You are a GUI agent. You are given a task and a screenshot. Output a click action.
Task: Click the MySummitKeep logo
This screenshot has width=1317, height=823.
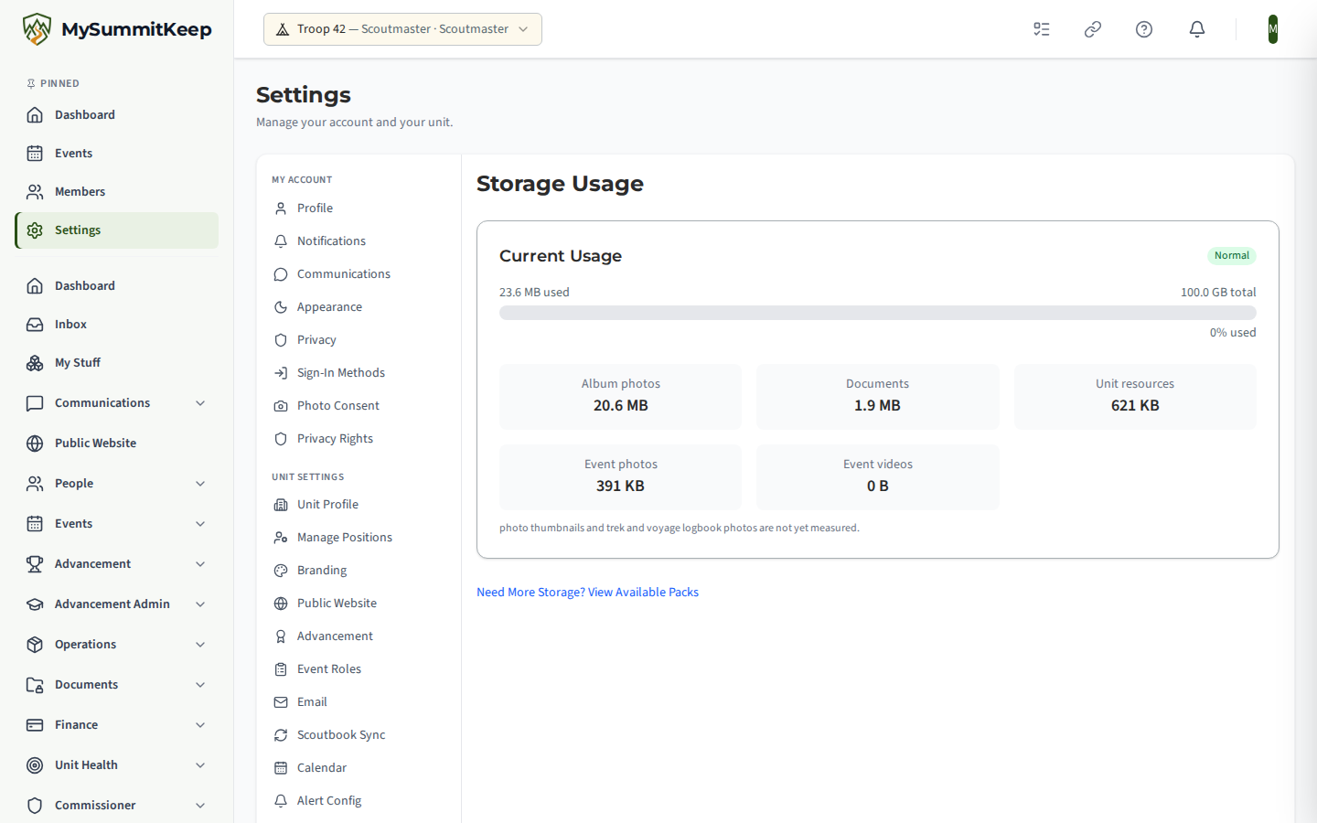[117, 29]
